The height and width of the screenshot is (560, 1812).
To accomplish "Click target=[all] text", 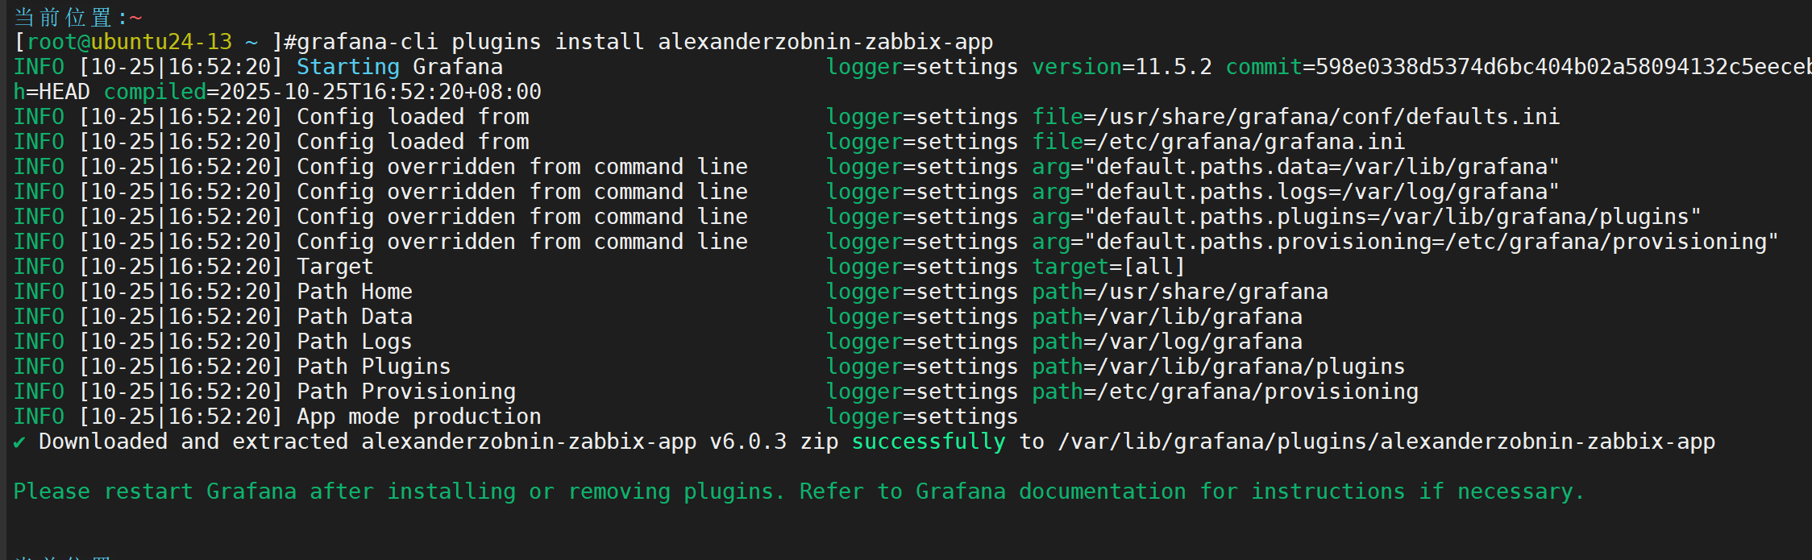I will [x=1109, y=267].
